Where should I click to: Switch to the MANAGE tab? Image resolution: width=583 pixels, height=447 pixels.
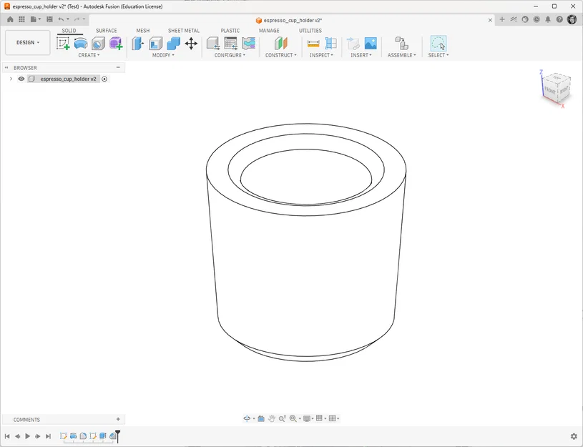269,31
